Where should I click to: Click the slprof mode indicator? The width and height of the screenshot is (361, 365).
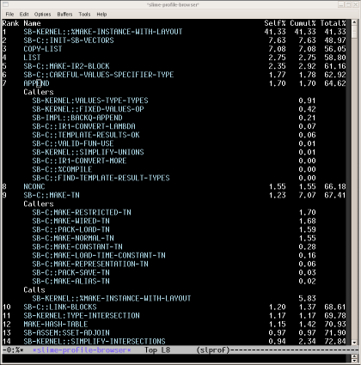[213, 350]
